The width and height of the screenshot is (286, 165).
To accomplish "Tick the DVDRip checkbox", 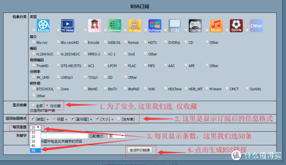I will (165, 42).
